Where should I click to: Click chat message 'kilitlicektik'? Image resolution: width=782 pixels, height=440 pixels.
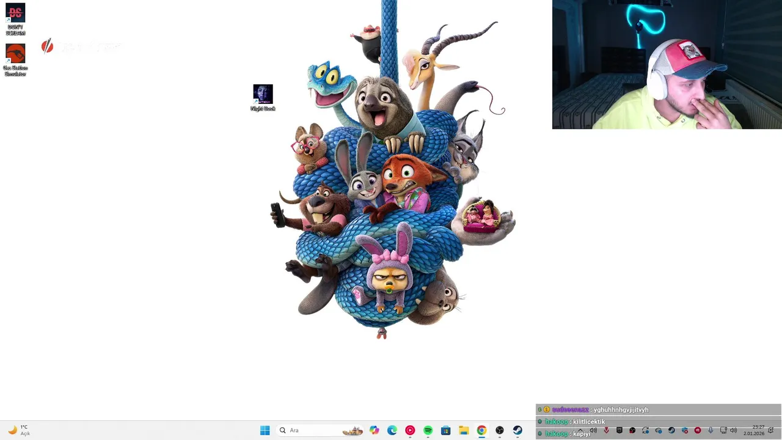(589, 422)
